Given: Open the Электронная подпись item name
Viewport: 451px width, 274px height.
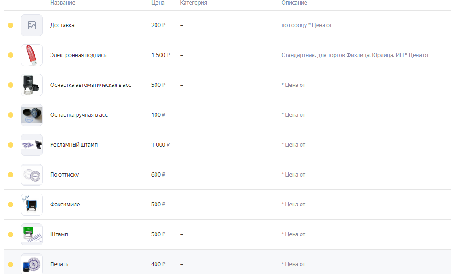Looking at the screenshot, I should [78, 55].
